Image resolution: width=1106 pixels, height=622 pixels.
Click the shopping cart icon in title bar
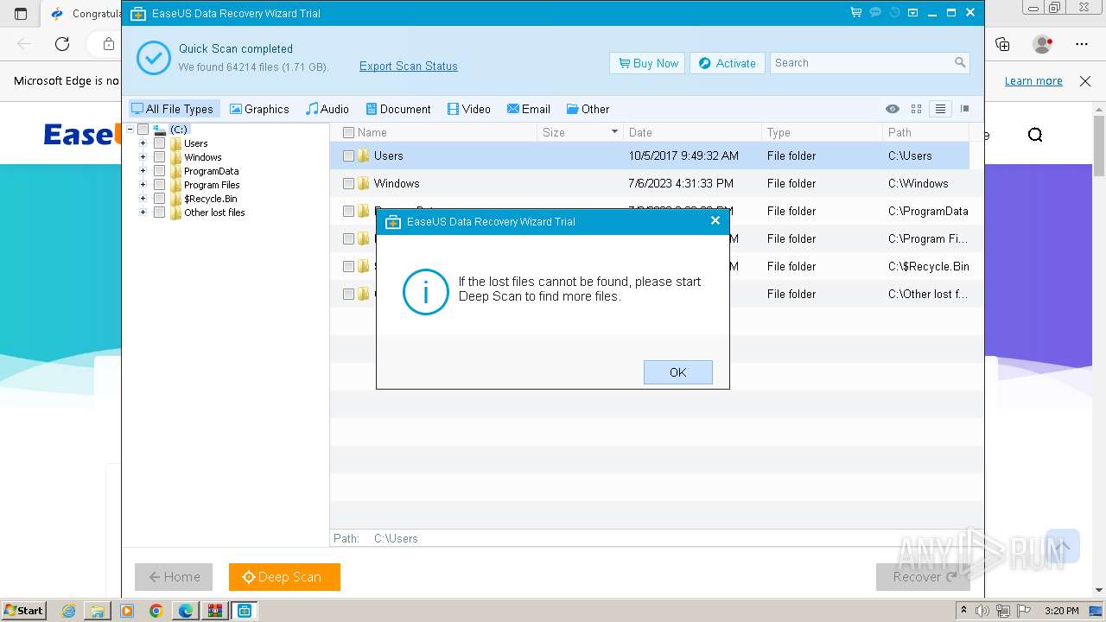point(855,13)
